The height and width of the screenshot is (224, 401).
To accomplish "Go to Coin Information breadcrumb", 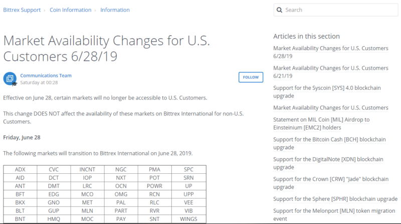I will [x=70, y=10].
